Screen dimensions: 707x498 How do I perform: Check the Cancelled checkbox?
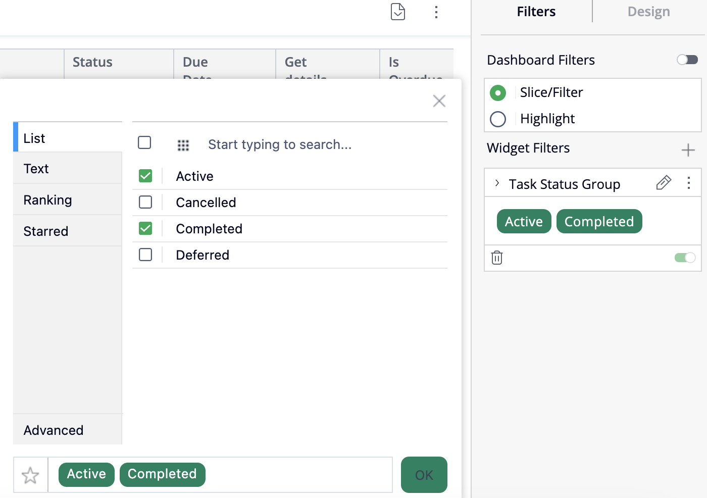pyautogui.click(x=145, y=203)
